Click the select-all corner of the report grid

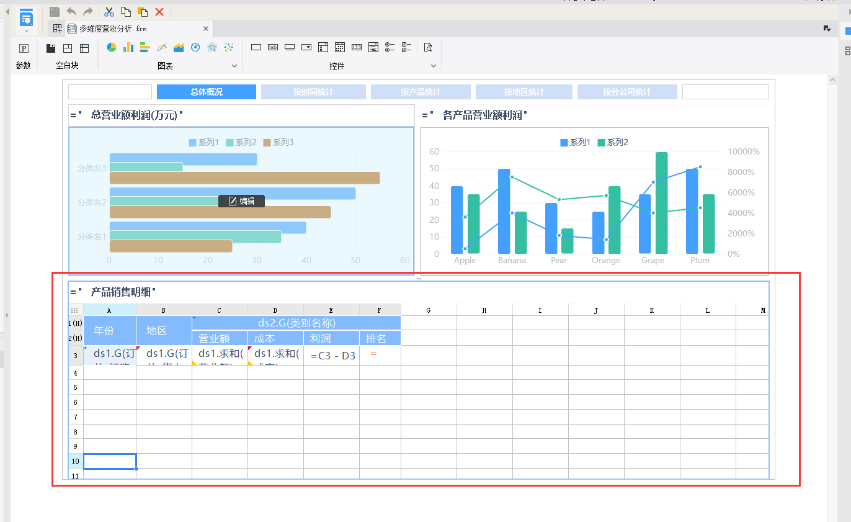[x=76, y=310]
